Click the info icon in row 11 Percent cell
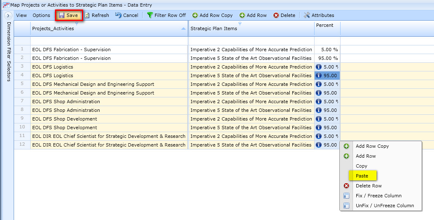This screenshot has width=434, height=220. point(319,136)
